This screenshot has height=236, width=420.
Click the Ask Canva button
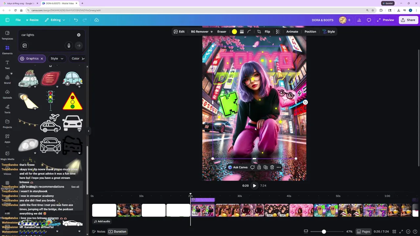[x=238, y=167]
